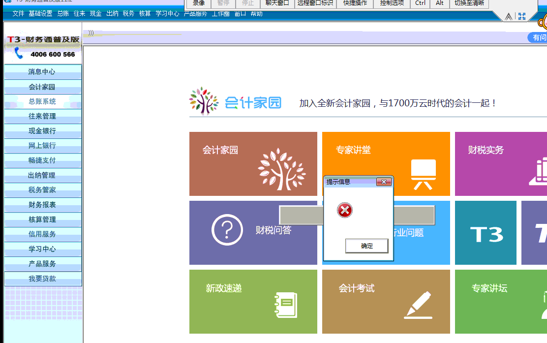
Task: Open the 现金 menu
Action: click(95, 14)
